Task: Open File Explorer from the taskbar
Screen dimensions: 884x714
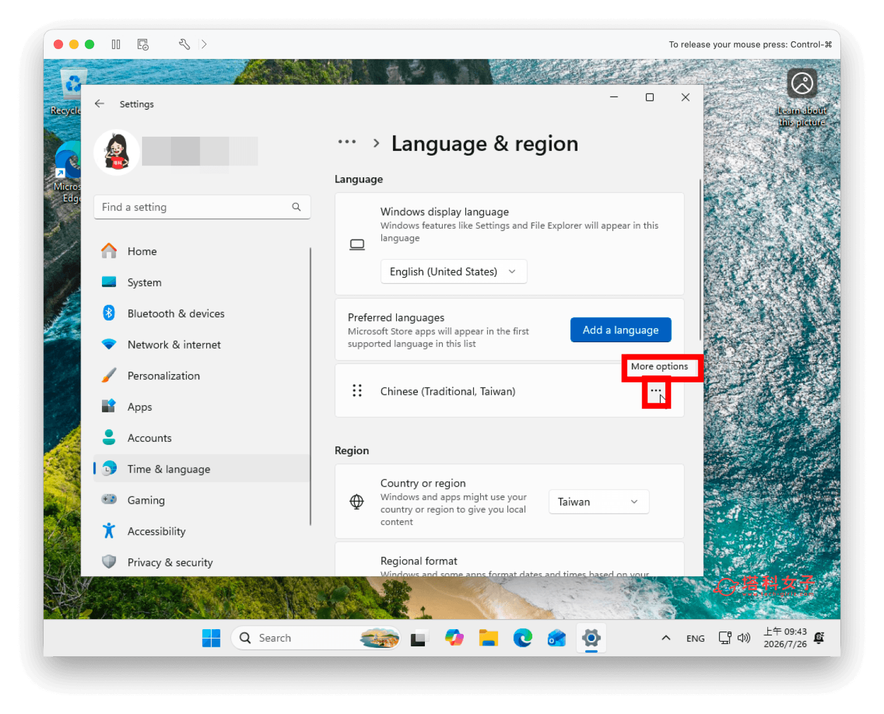Action: (488, 638)
